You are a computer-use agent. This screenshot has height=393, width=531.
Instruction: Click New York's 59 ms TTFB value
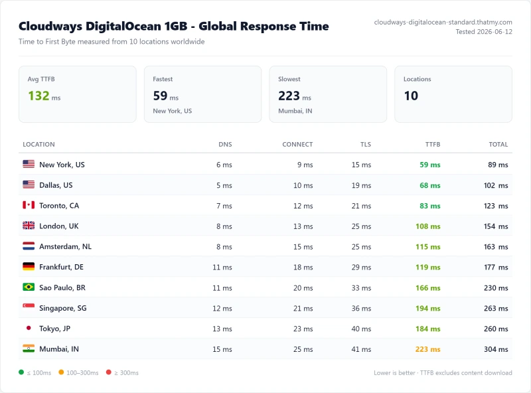point(430,165)
